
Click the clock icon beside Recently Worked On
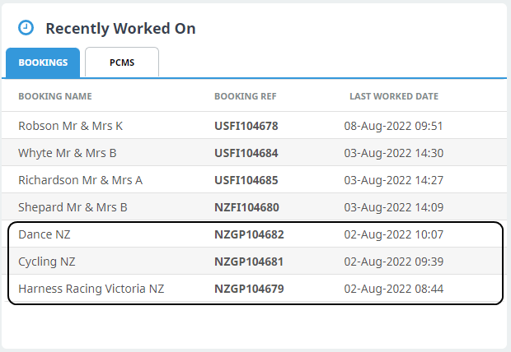click(x=26, y=28)
